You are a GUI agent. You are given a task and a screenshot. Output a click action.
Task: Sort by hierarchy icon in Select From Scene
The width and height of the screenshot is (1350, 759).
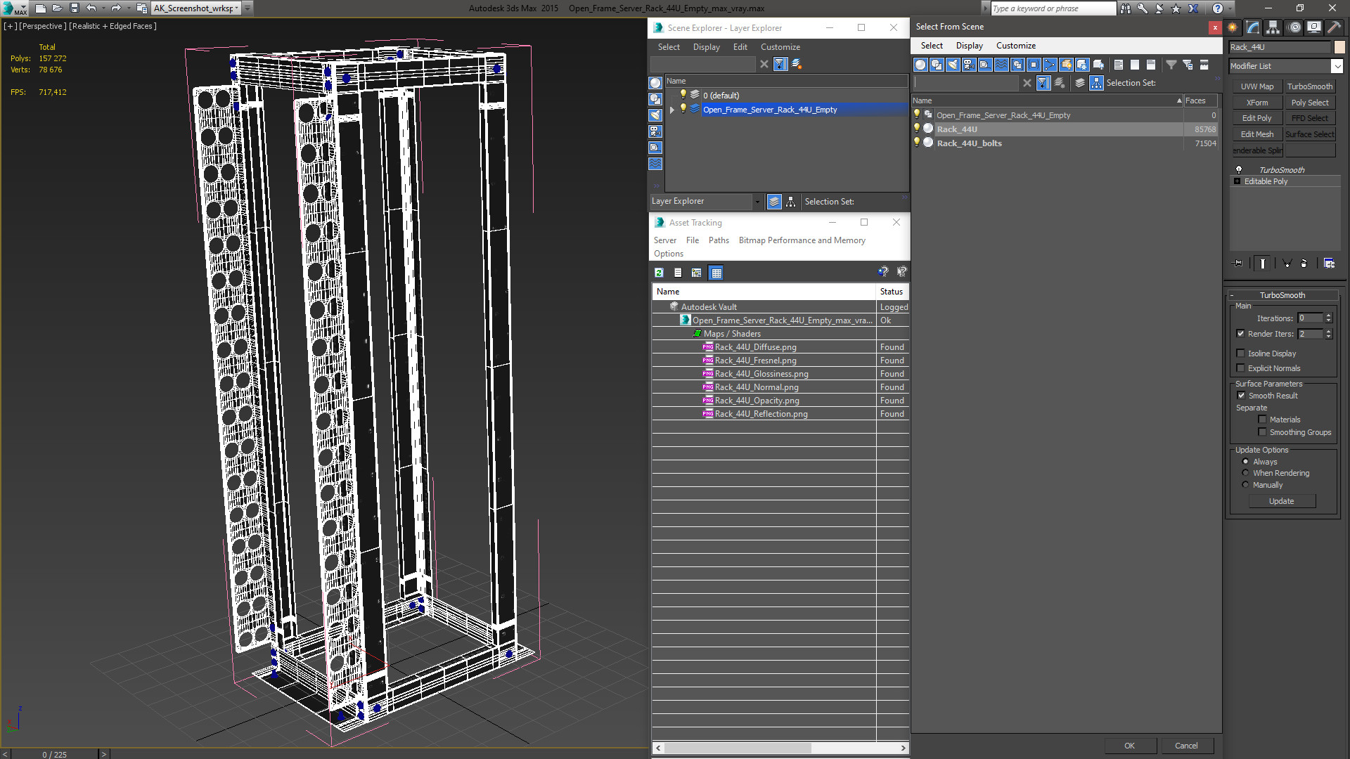point(1097,83)
